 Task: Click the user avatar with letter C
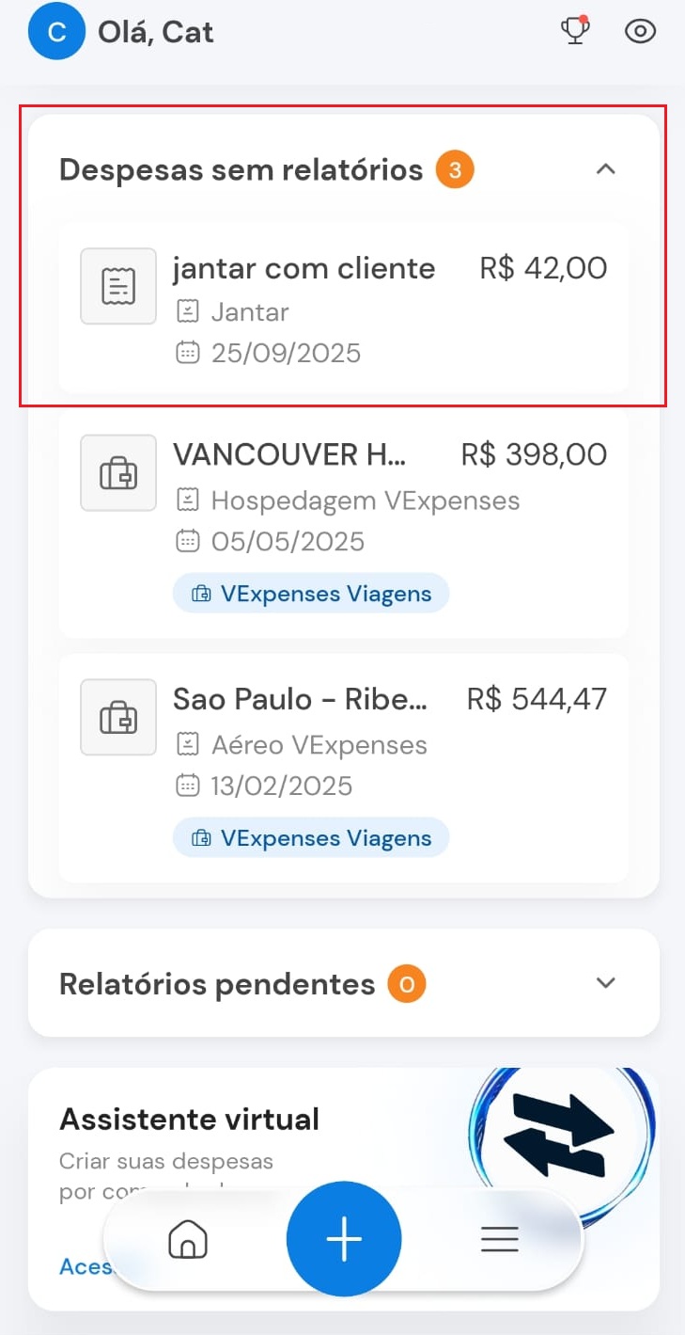[x=56, y=32]
